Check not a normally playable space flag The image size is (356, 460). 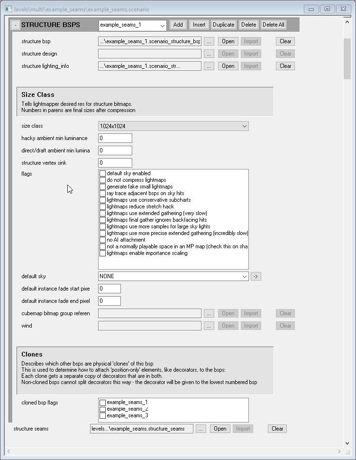102,246
